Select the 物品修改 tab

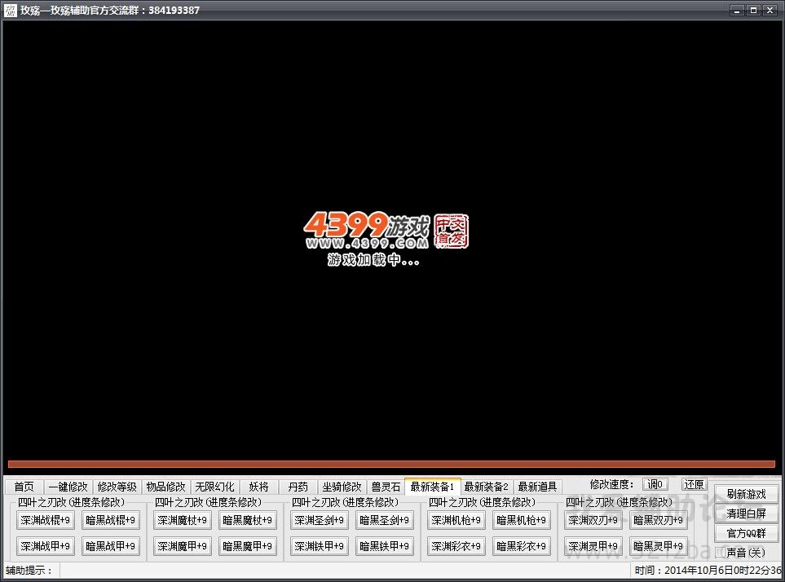point(165,487)
